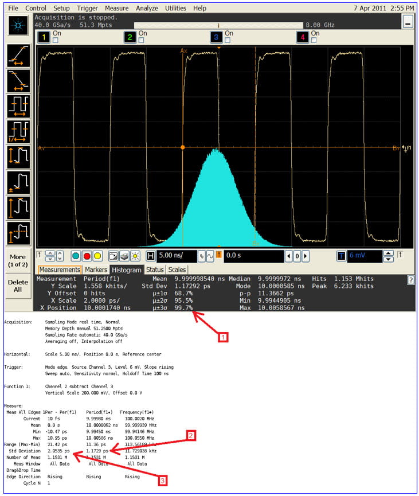Click channel 3 blue number button

(216, 37)
